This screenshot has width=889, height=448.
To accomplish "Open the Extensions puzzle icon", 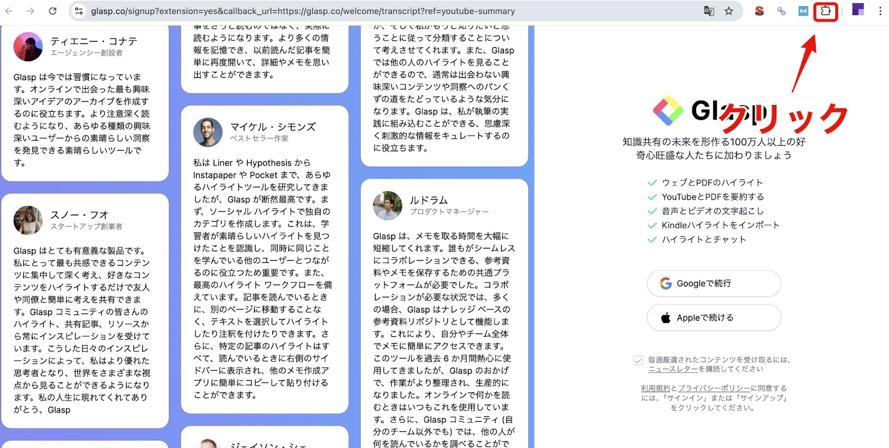I will pyautogui.click(x=826, y=11).
